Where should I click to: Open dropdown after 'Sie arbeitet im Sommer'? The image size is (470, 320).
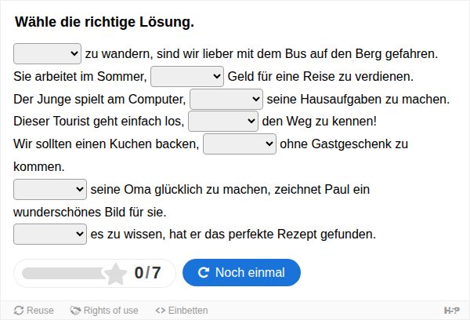pyautogui.click(x=187, y=77)
